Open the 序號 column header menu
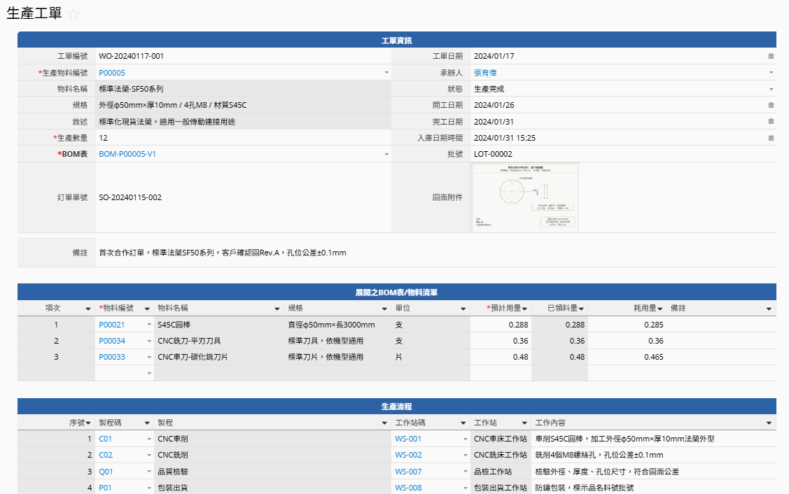The image size is (789, 494). (x=88, y=423)
